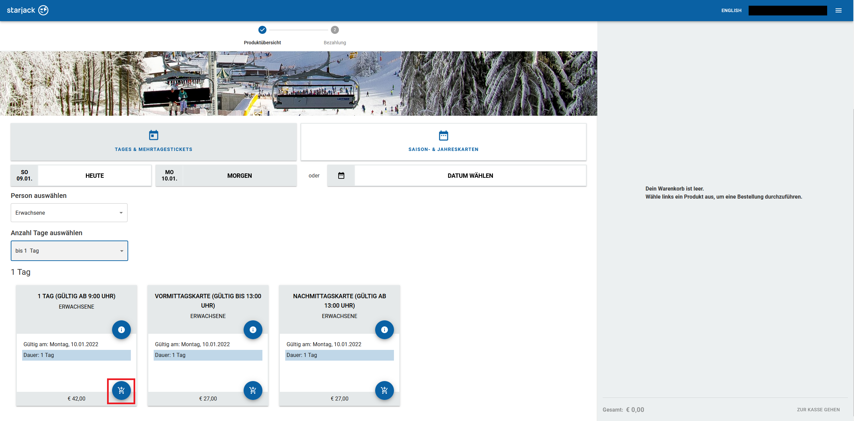Click ZUR KASSE GEHEN button
Image resolution: width=854 pixels, height=421 pixels.
point(818,410)
